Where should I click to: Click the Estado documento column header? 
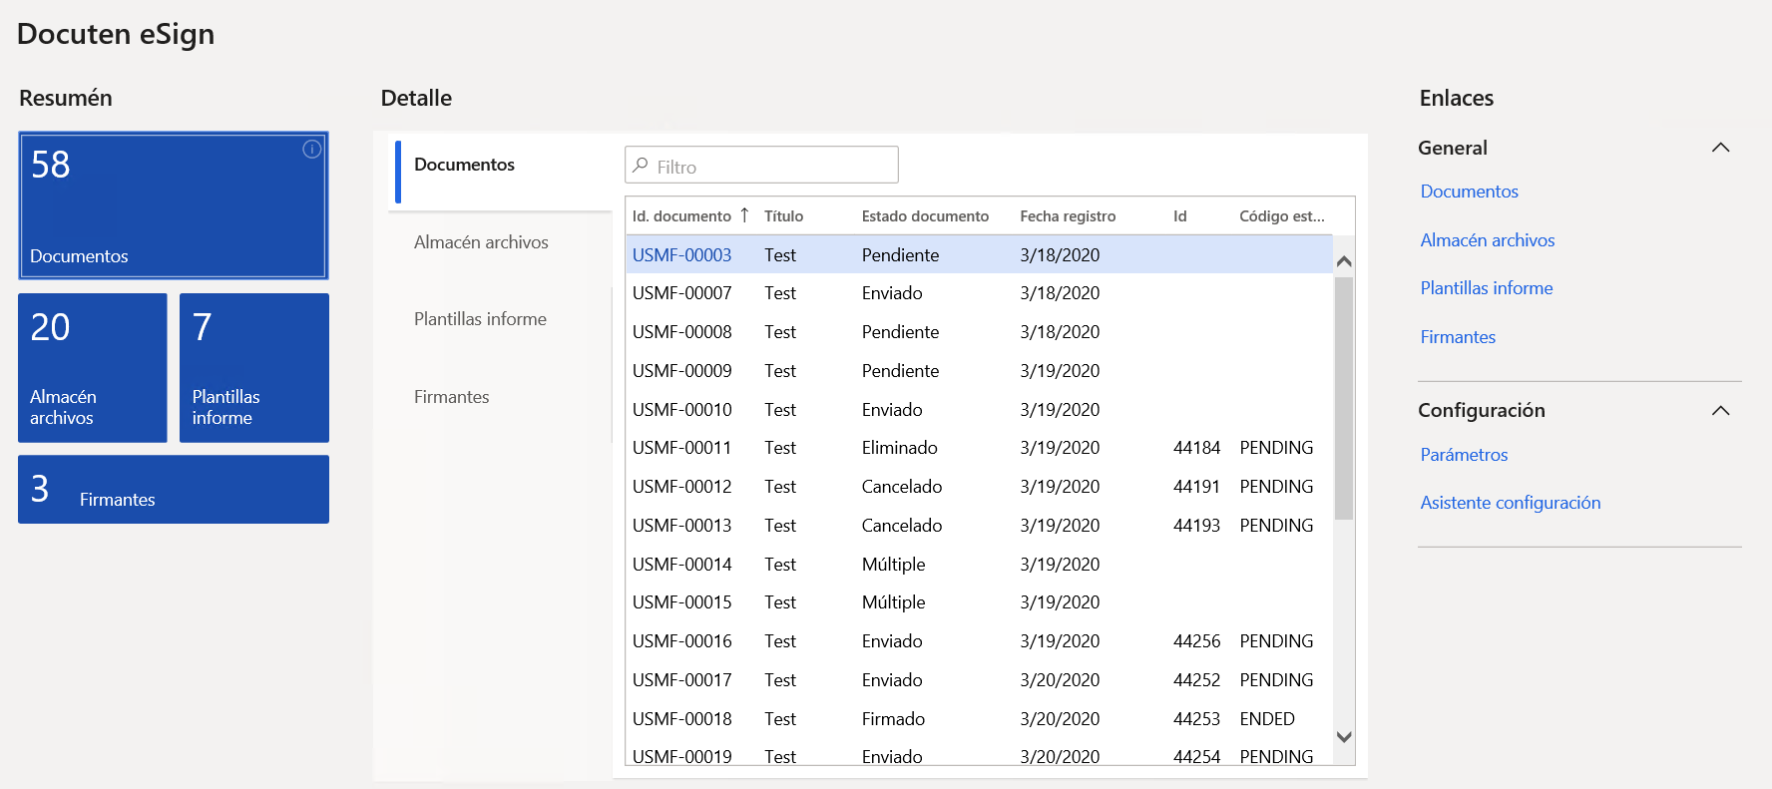[x=925, y=215]
